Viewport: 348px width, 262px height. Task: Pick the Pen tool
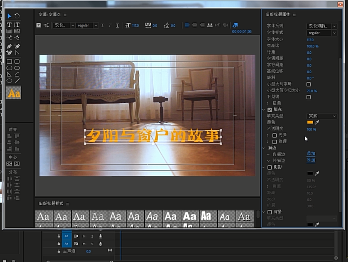tap(9, 46)
